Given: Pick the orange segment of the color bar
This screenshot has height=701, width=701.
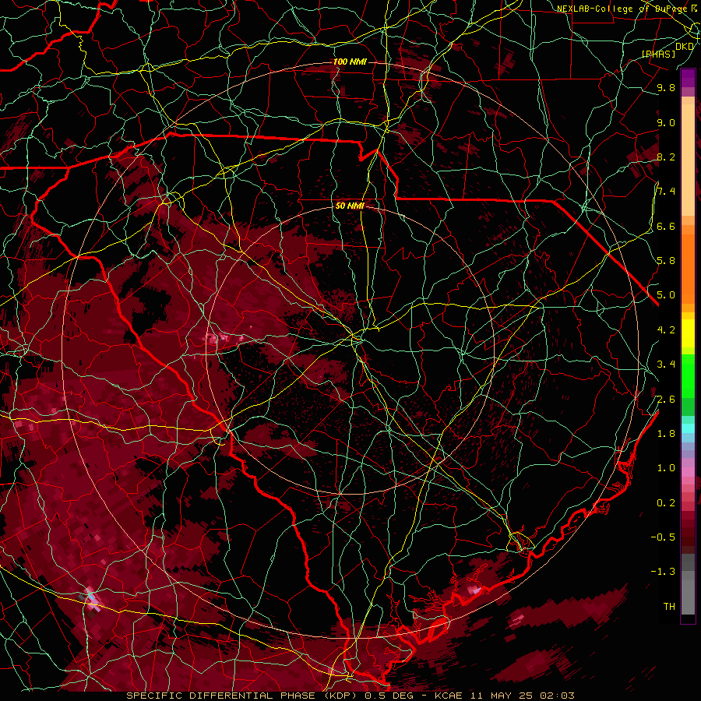Looking at the screenshot, I should tap(688, 268).
